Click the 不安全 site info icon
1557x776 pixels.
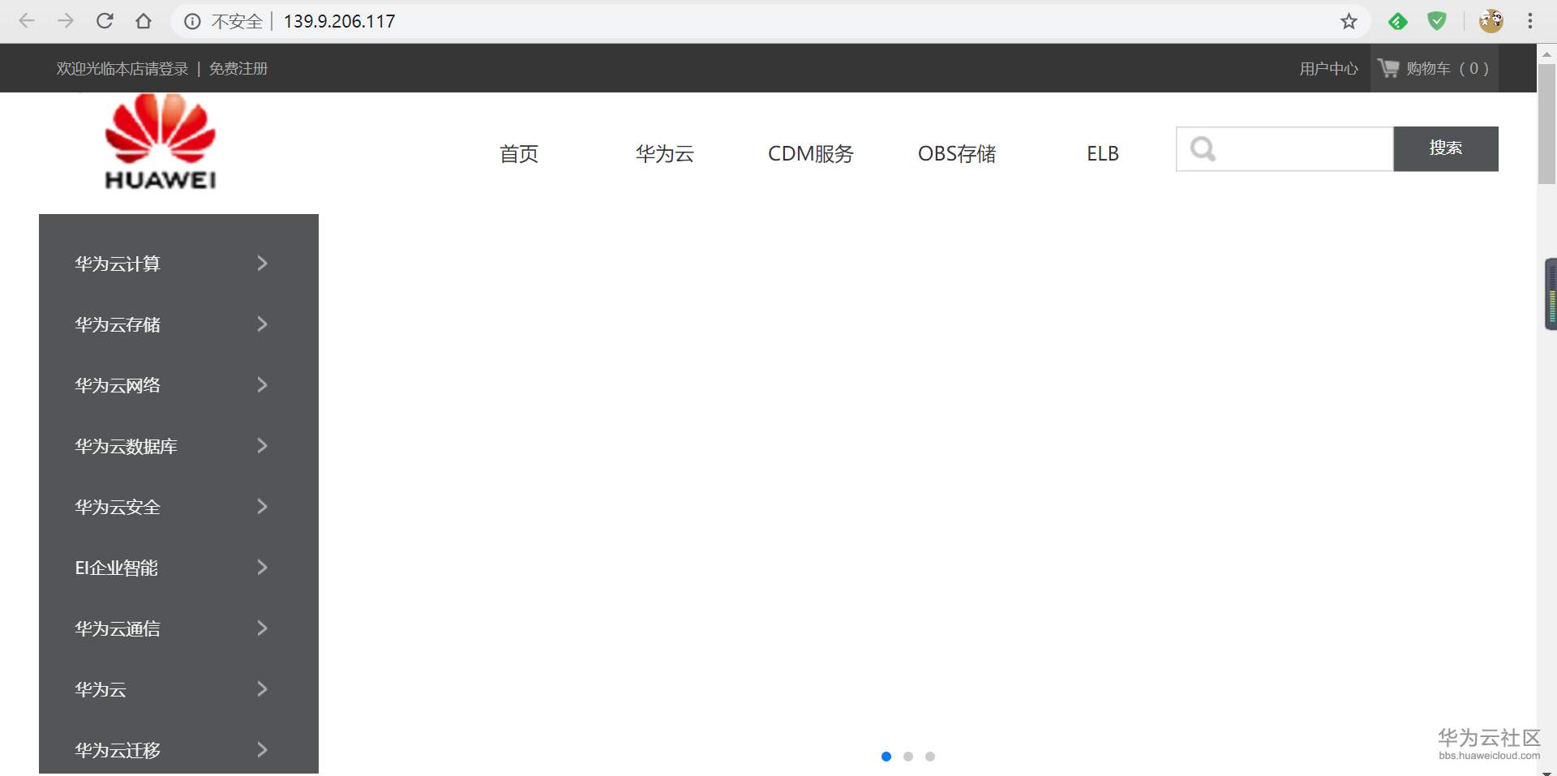point(192,21)
